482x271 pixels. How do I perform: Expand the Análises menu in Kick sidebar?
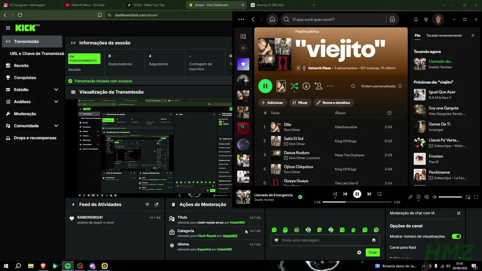tap(56, 102)
